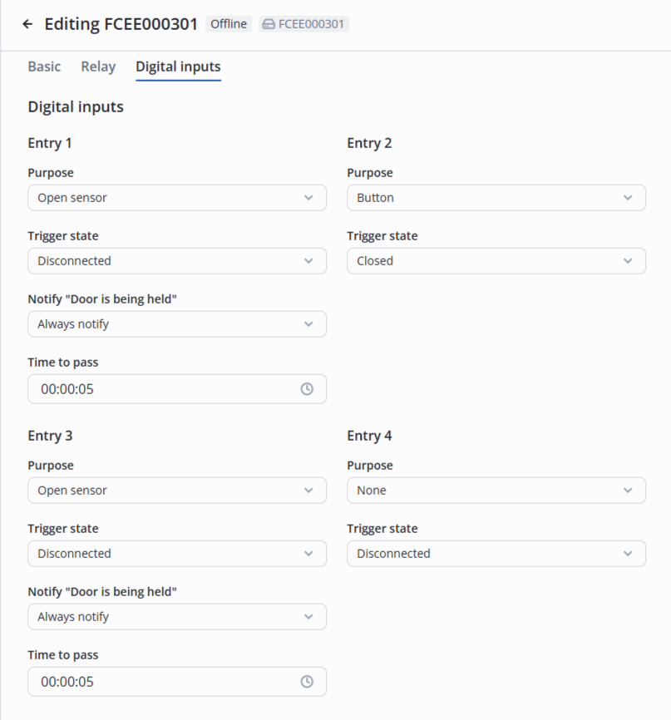Expand Entry 1 Trigger state dropdown
Viewport: 671px width, 720px height.
tap(176, 261)
